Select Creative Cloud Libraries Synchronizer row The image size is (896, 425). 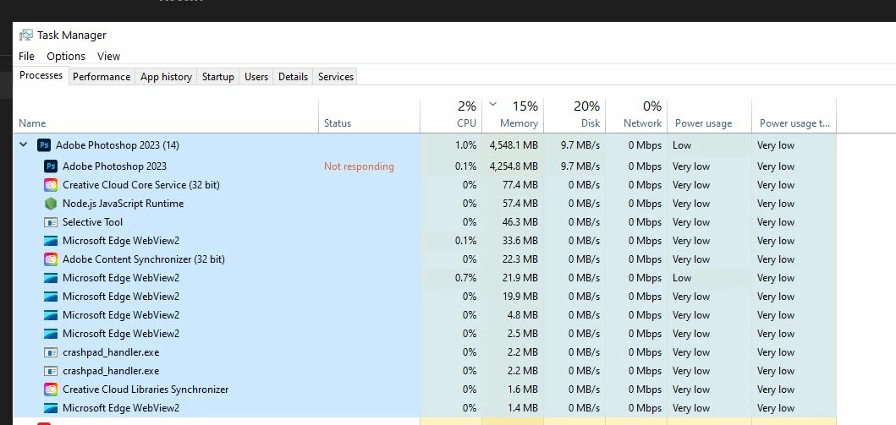425,389
